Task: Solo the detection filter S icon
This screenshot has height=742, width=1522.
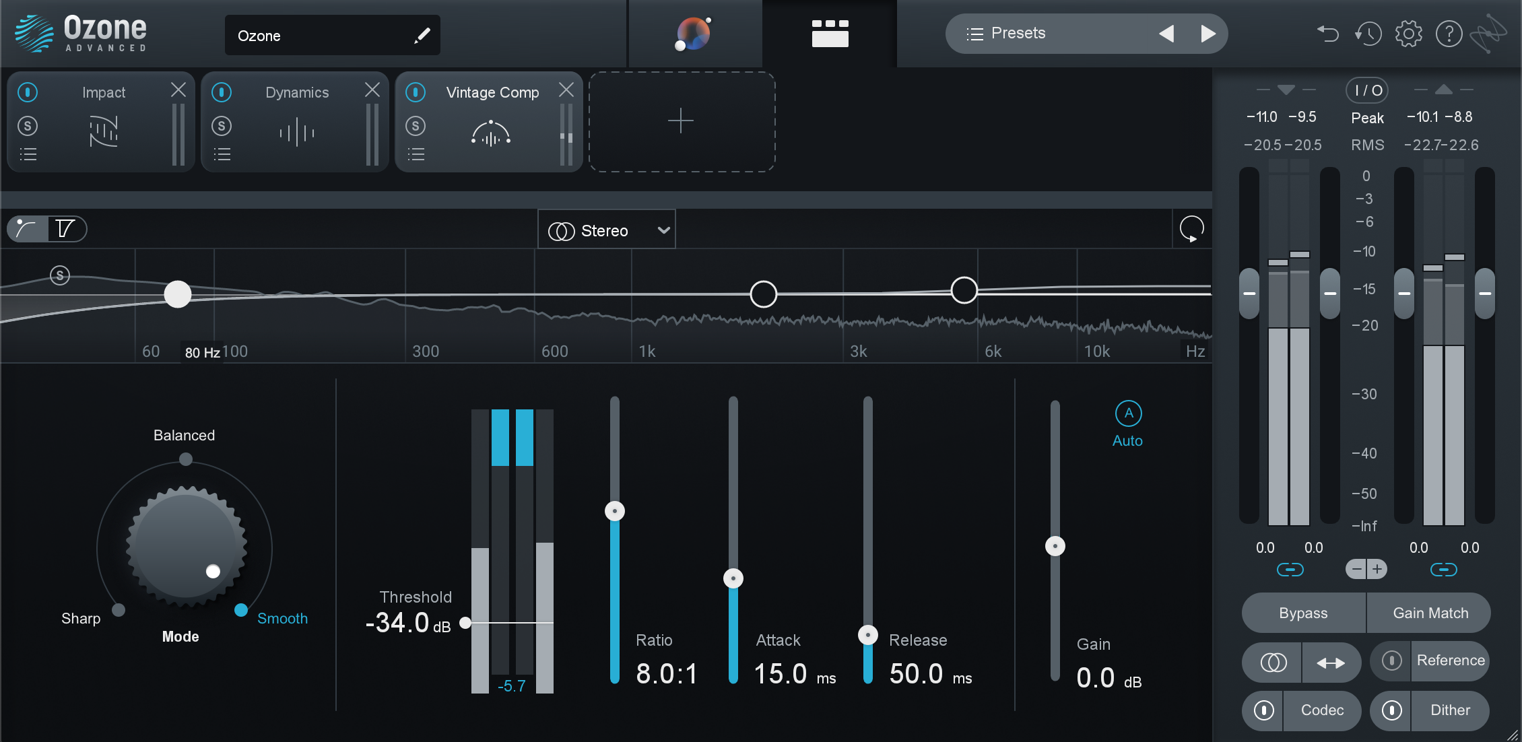Action: (x=60, y=275)
